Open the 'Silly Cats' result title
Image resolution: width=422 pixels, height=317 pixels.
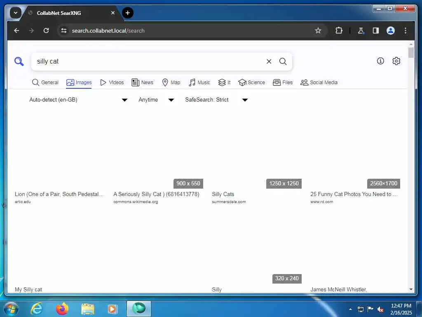[x=223, y=194]
